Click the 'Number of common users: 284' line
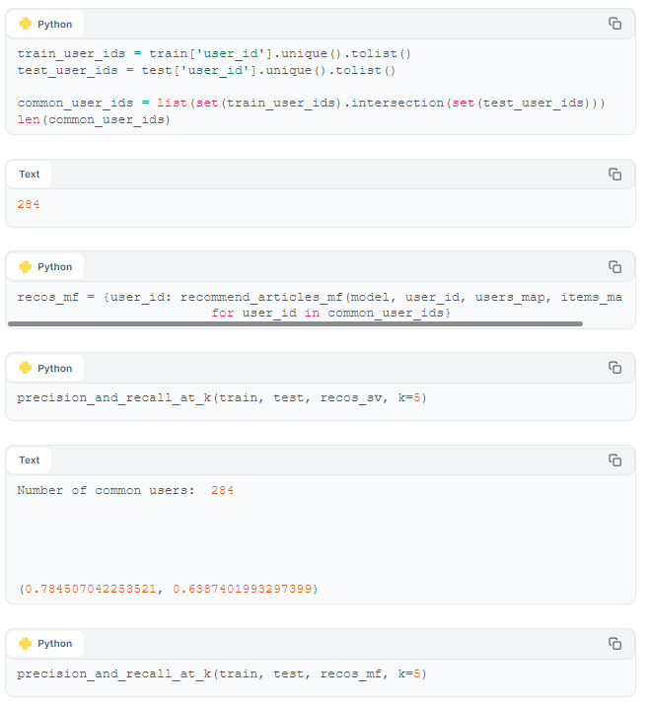Screen dimensions: 647x706 [125, 490]
